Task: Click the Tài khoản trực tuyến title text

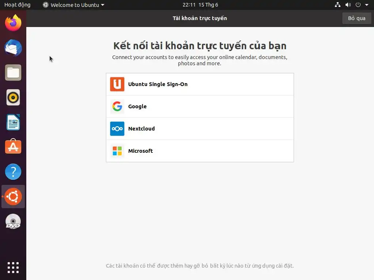Action: pyautogui.click(x=200, y=18)
